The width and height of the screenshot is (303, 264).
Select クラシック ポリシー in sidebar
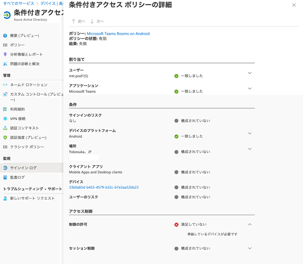pos(27,147)
